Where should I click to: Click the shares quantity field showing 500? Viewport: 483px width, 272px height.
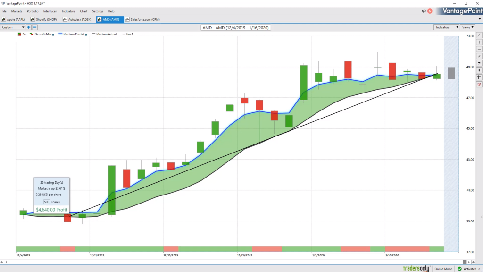(47, 202)
